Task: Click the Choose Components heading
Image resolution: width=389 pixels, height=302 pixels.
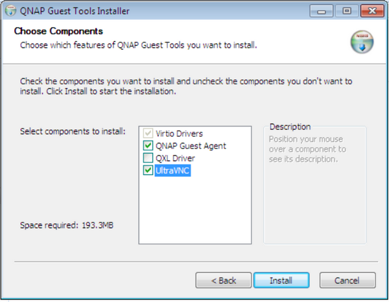Action: tap(58, 31)
